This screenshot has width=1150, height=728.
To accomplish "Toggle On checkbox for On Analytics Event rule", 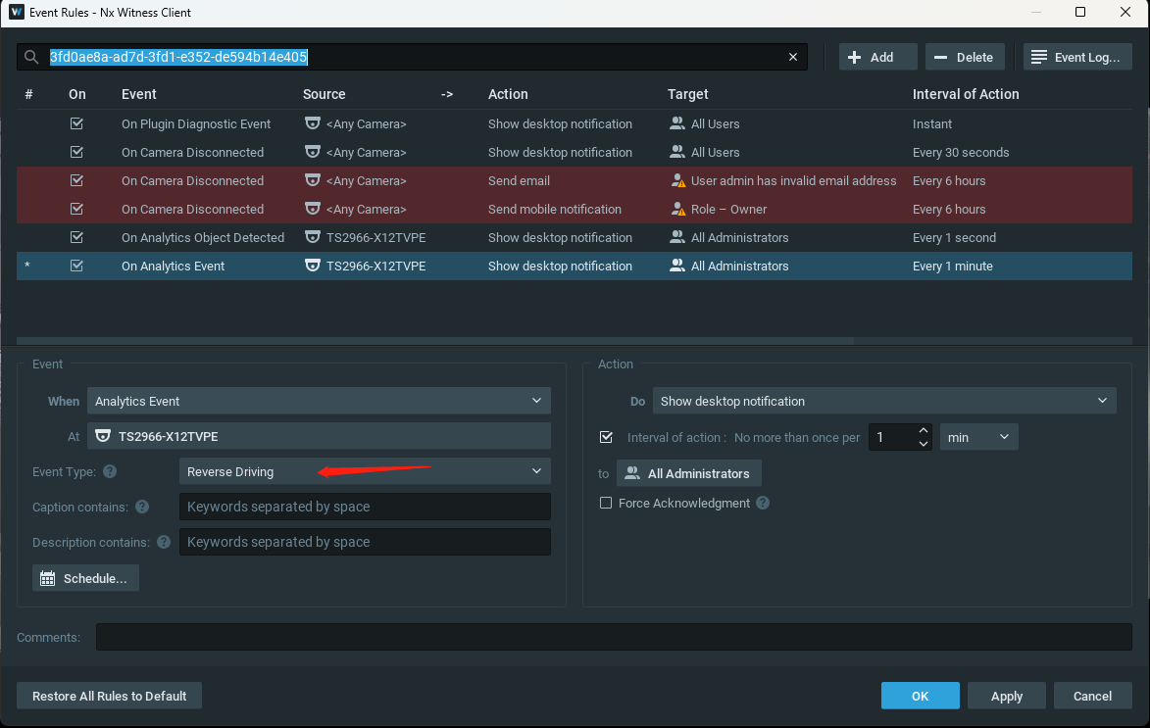I will point(76,267).
